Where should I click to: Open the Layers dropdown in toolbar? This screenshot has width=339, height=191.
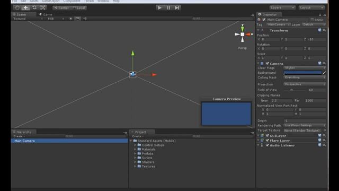click(282, 8)
